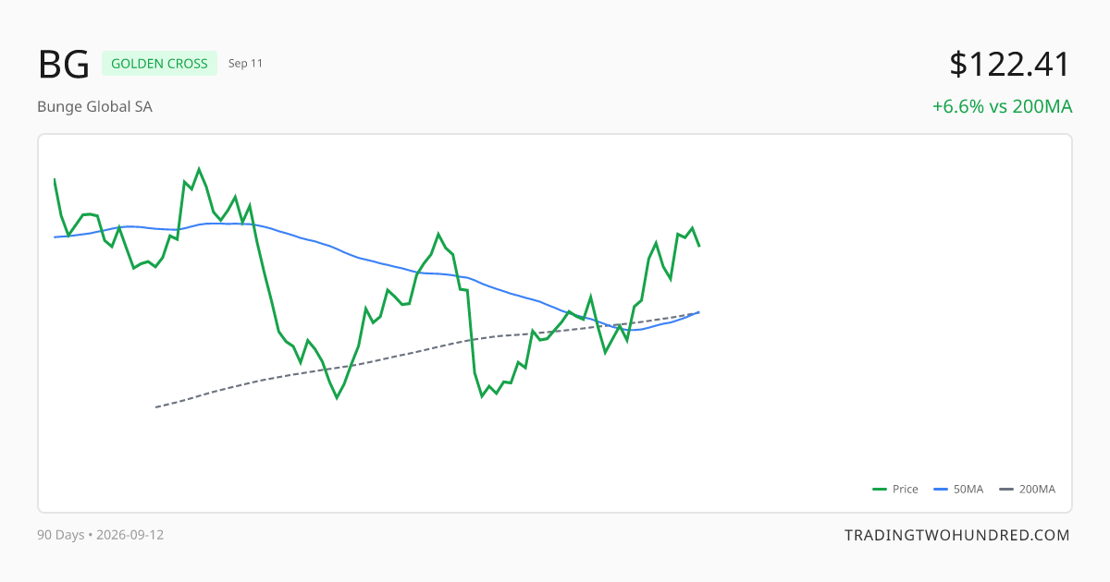
Task: Open the TRADINGTWOHUNDRED.COM link
Action: coord(957,535)
